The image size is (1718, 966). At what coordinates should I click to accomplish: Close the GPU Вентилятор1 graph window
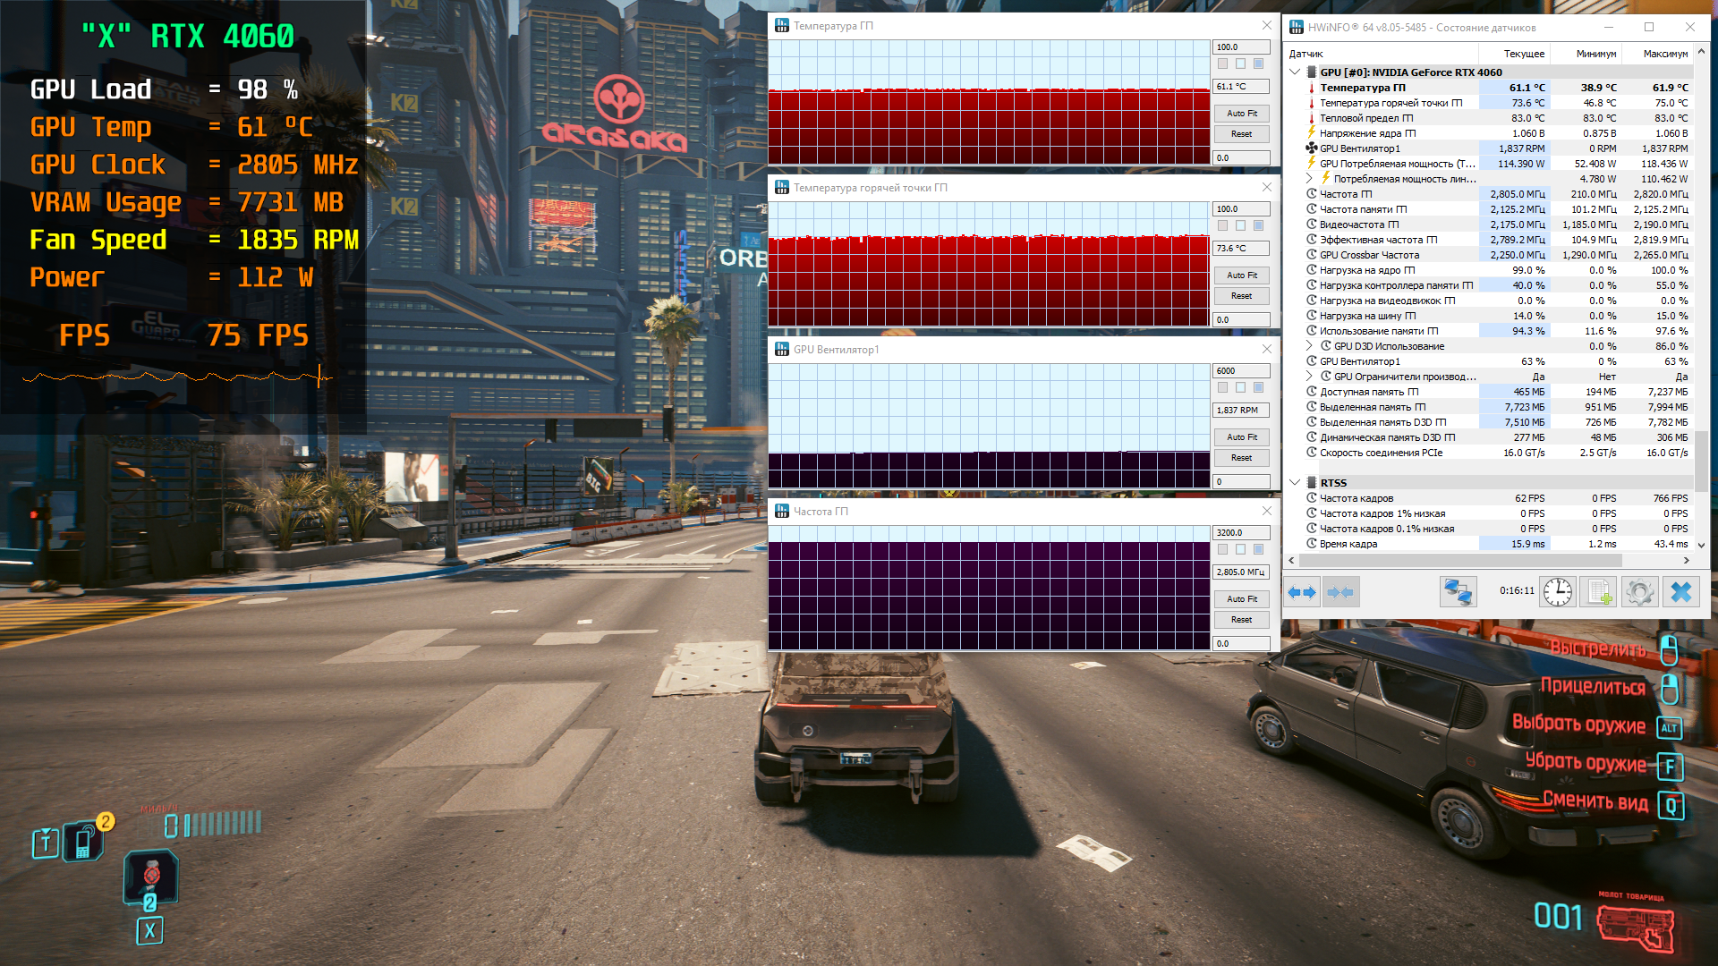click(x=1266, y=349)
